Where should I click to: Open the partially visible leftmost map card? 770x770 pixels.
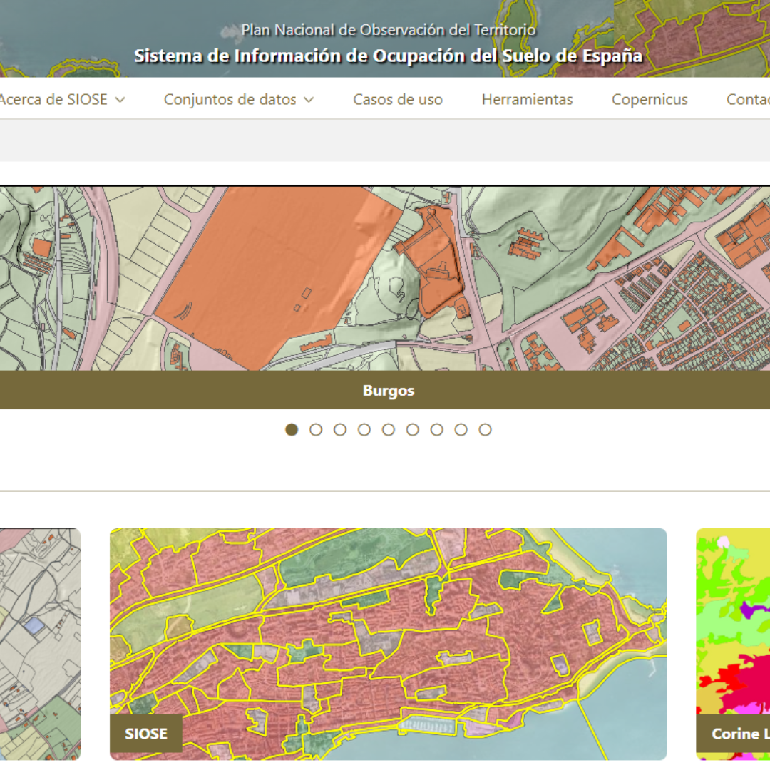tap(39, 642)
